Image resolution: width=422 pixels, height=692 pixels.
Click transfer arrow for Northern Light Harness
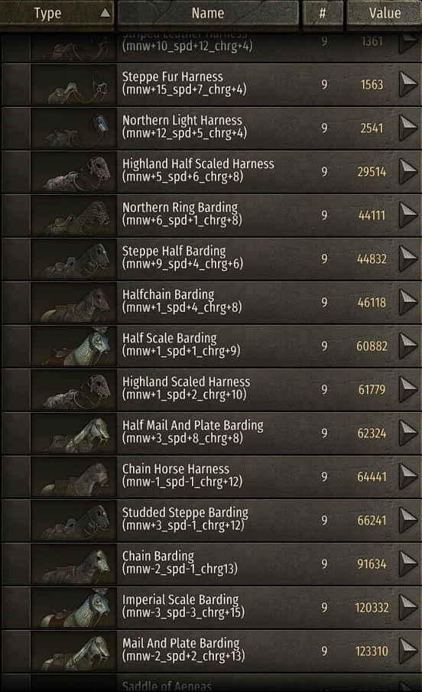pyautogui.click(x=408, y=128)
